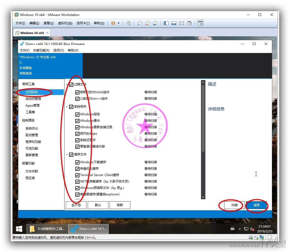Image resolution: width=290 pixels, height=252 pixels.
Task: Open VMware 编辑(E) menu
Action: pyautogui.click(x=34, y=23)
